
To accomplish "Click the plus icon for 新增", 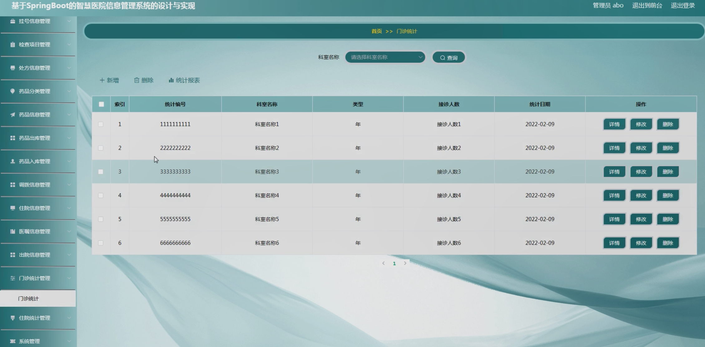I will click(102, 80).
